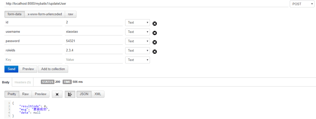Remove the password parameter row
316x119 pixels.
(155, 43)
